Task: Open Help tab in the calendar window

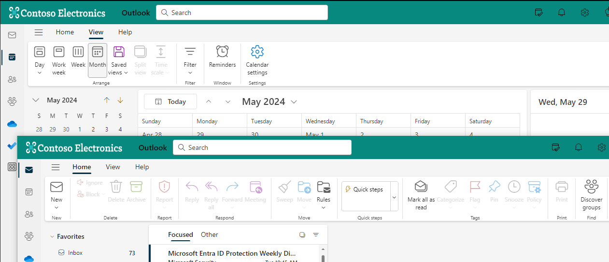Action: point(125,32)
